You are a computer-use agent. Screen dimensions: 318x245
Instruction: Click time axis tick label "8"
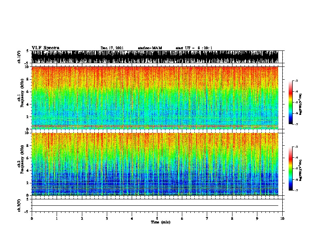click(232, 219)
